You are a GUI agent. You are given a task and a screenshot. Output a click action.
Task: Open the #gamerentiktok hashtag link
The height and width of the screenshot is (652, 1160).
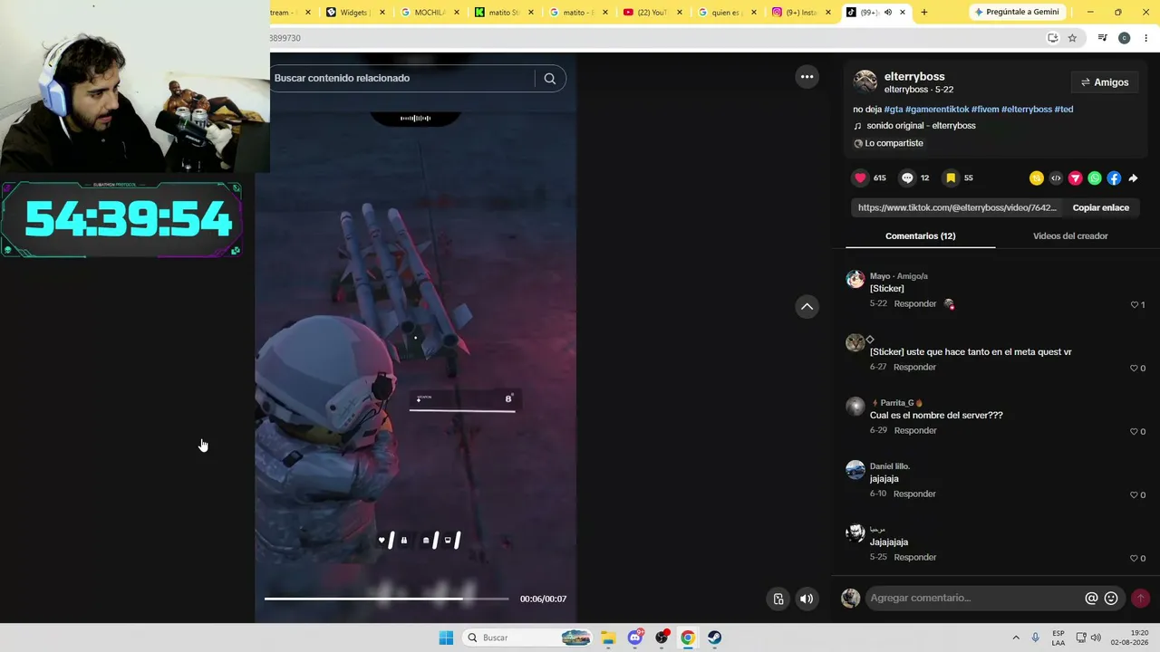(937, 110)
